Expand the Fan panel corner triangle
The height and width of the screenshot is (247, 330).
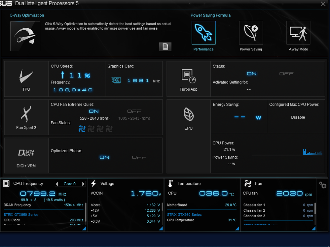click(x=313, y=229)
